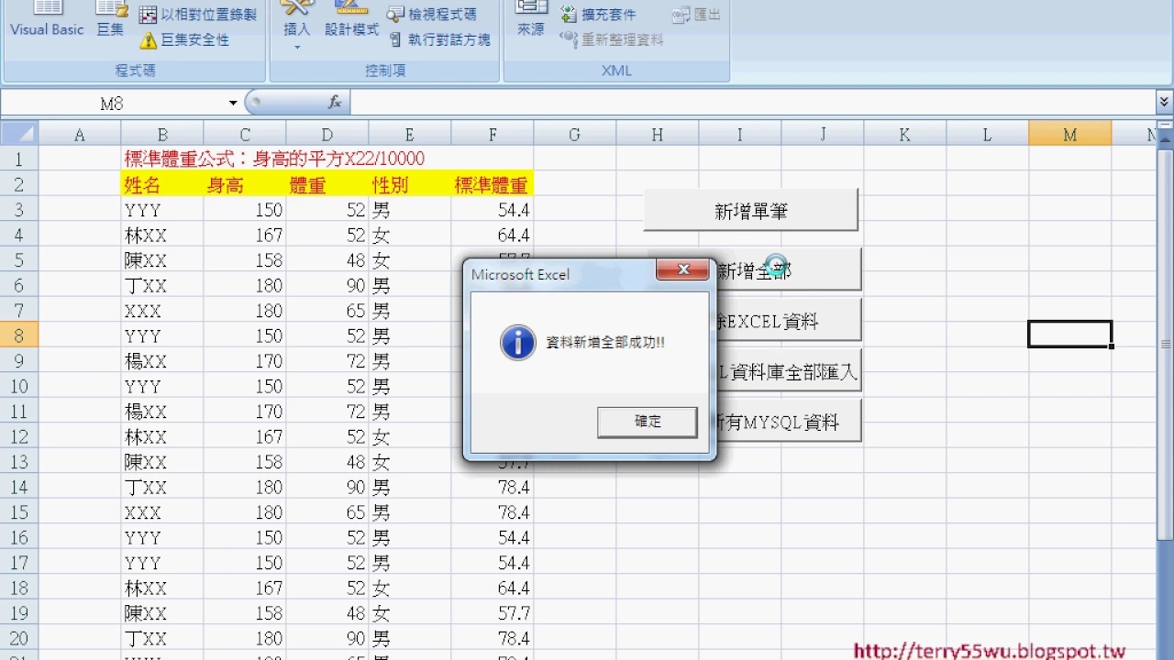Select the 標準體重 header cell
The height and width of the screenshot is (660, 1174).
(x=493, y=184)
